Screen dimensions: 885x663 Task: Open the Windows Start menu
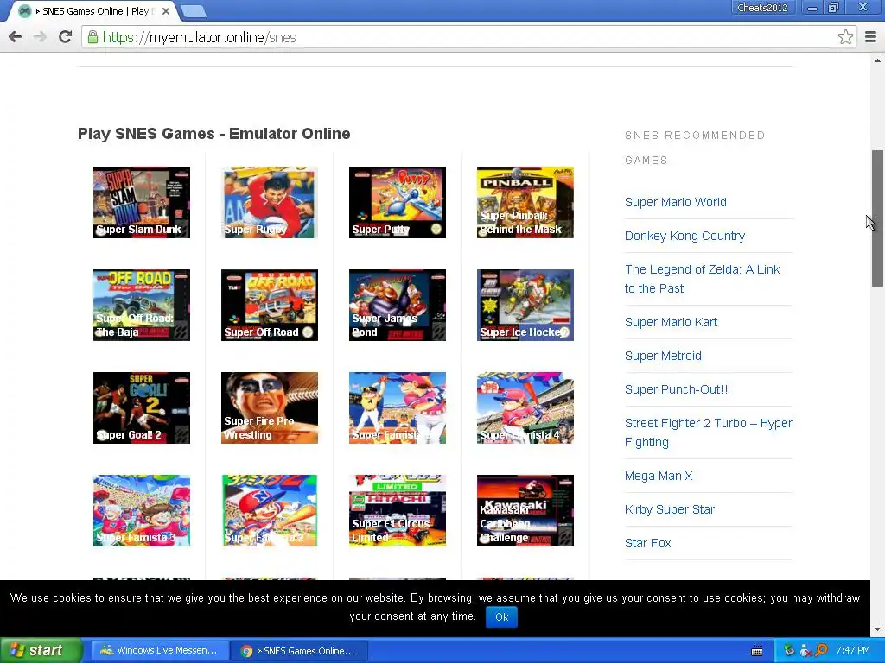pyautogui.click(x=41, y=650)
